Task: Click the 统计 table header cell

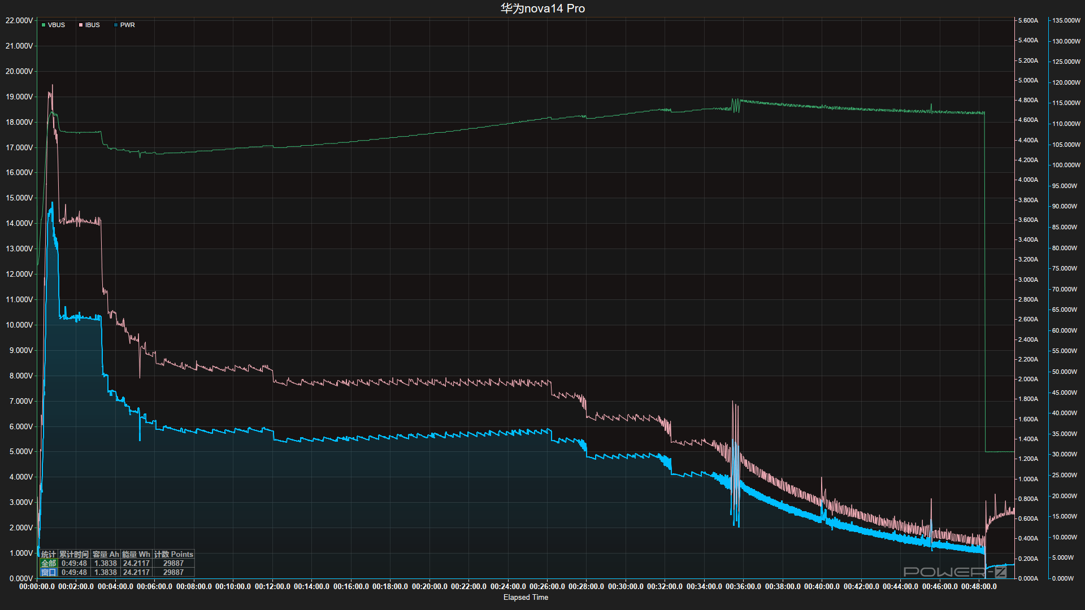Action: (x=49, y=554)
